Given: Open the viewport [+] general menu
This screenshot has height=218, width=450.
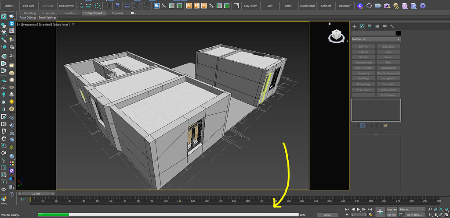Looking at the screenshot, I should pyautogui.click(x=19, y=25).
